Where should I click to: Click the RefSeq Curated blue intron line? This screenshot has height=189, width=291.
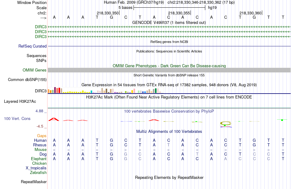pyautogui.click(x=169, y=46)
